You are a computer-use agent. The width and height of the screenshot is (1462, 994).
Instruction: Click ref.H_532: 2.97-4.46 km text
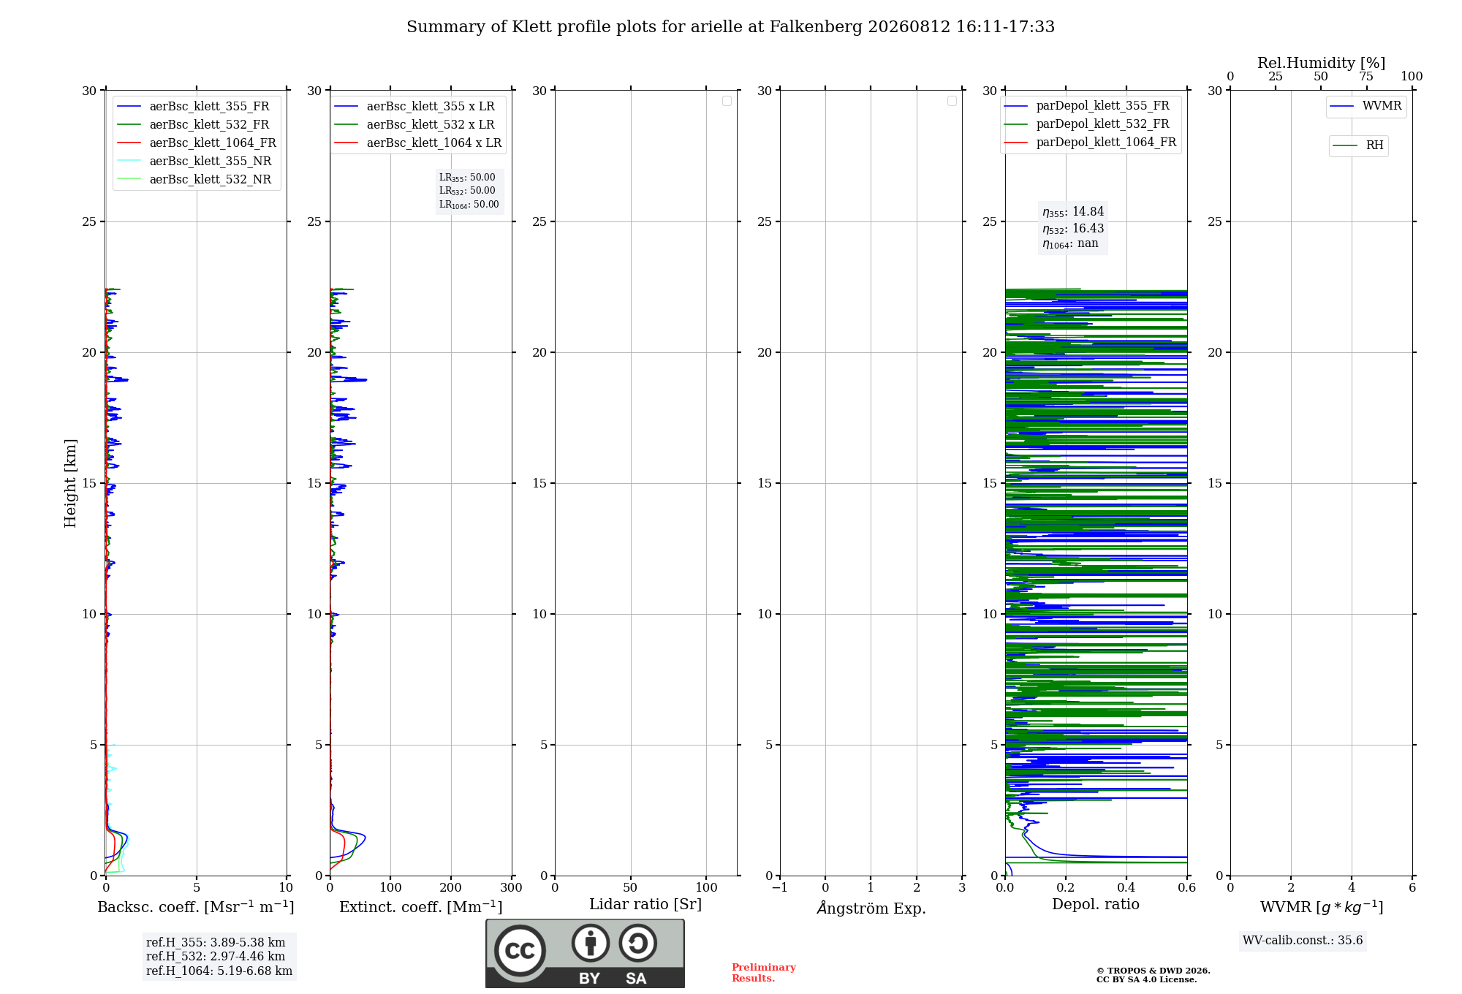[x=216, y=957]
